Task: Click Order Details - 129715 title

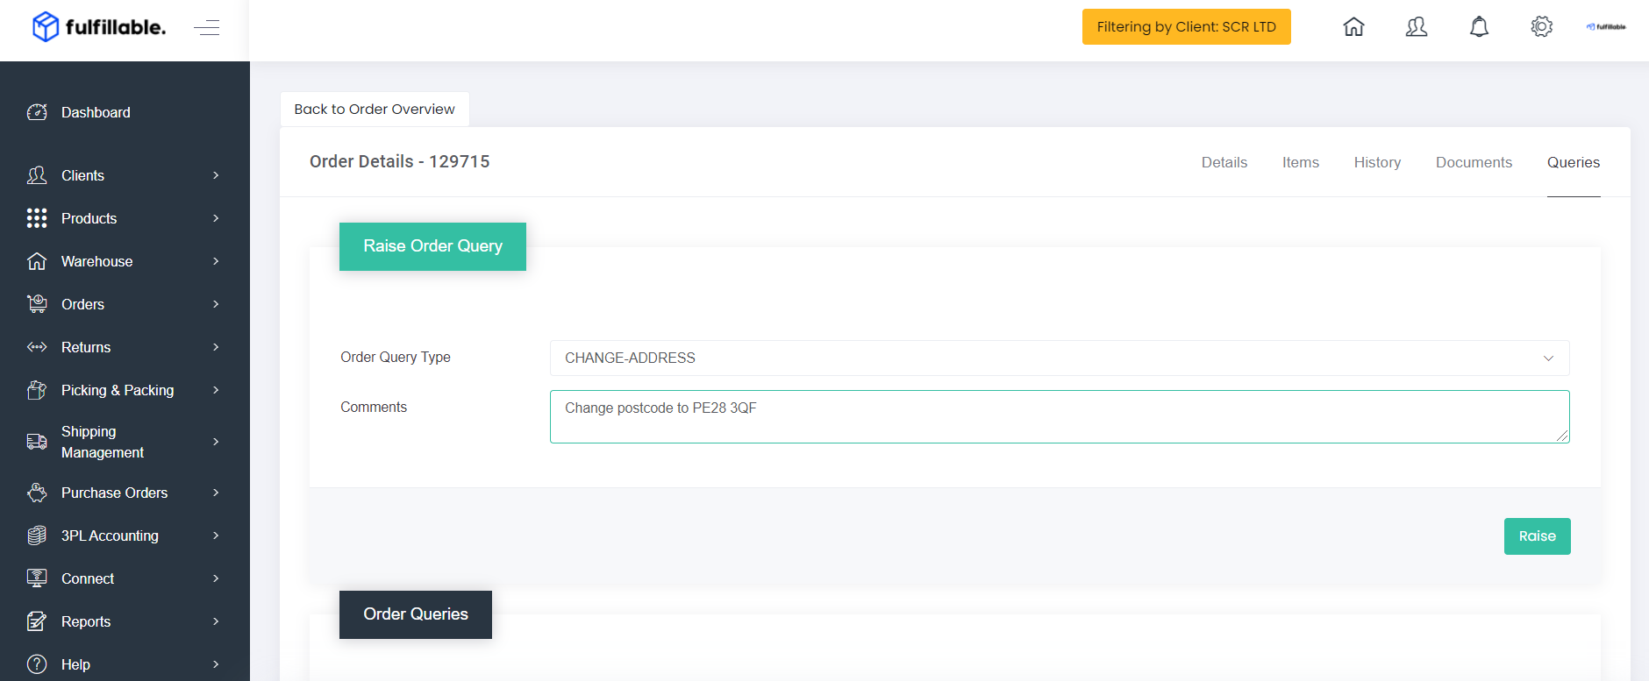Action: click(x=399, y=161)
